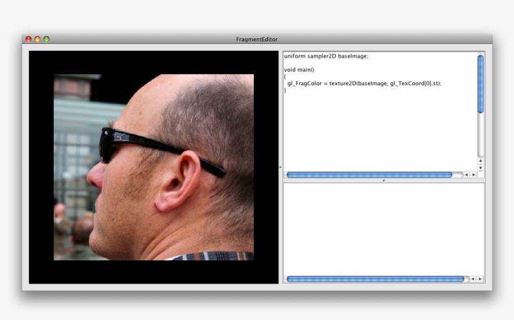The height and width of the screenshot is (320, 514).
Task: Click the divider handle between image and editor
Action: tap(280, 168)
